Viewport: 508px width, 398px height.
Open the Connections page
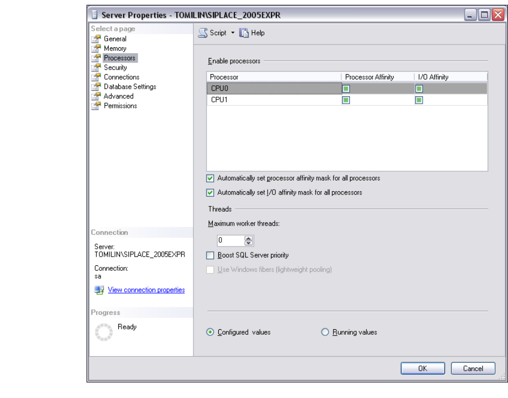[121, 77]
